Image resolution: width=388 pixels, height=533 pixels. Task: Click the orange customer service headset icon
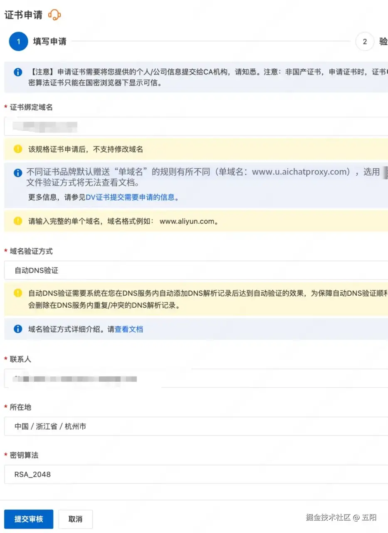coord(54,15)
